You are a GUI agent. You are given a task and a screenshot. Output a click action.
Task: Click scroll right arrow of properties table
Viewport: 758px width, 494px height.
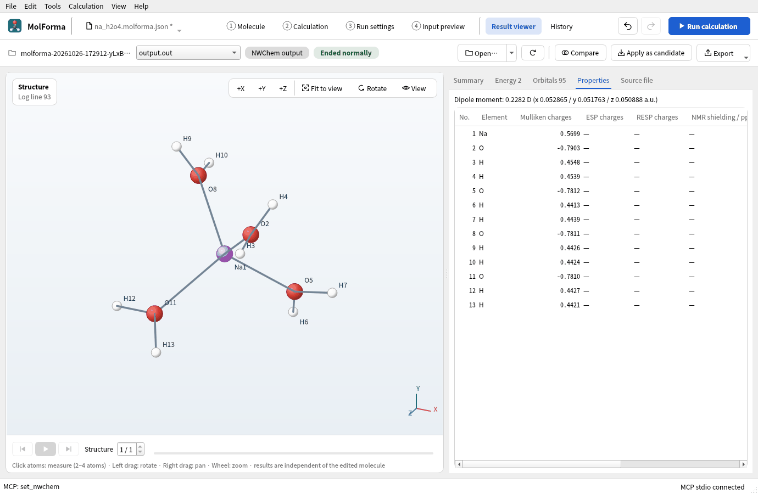(743, 464)
